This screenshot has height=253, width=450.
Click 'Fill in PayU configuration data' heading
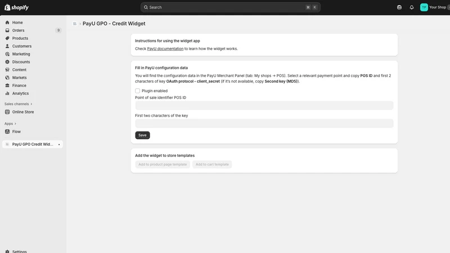161,68
